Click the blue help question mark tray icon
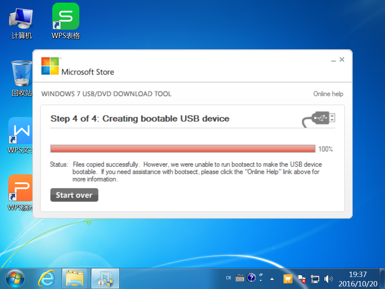385x289 pixels. click(x=251, y=278)
